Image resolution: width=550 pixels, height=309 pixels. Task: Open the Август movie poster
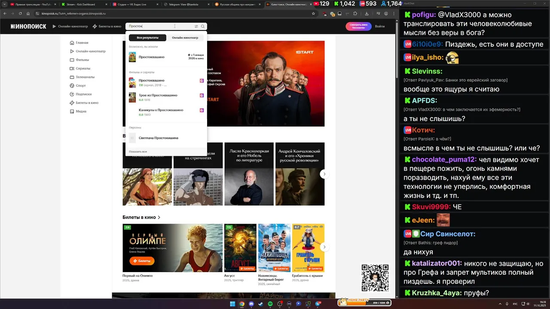coord(240,248)
